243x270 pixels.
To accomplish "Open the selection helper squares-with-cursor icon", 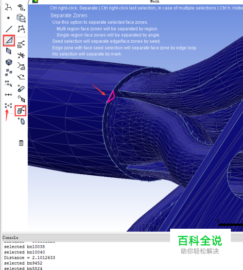I will tap(8, 84).
